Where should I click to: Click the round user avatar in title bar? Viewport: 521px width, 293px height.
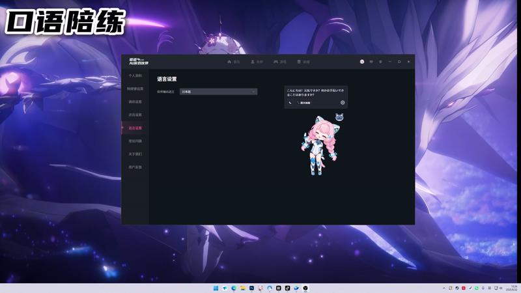(362, 62)
